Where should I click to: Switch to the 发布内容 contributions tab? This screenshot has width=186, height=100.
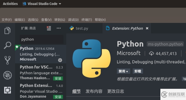click(x=94, y=91)
